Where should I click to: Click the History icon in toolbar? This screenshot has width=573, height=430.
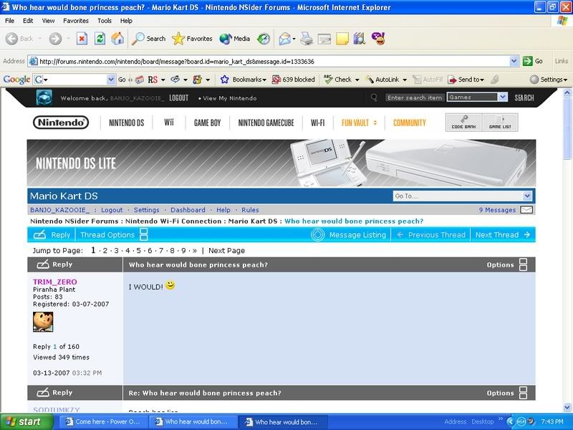pyautogui.click(x=263, y=39)
